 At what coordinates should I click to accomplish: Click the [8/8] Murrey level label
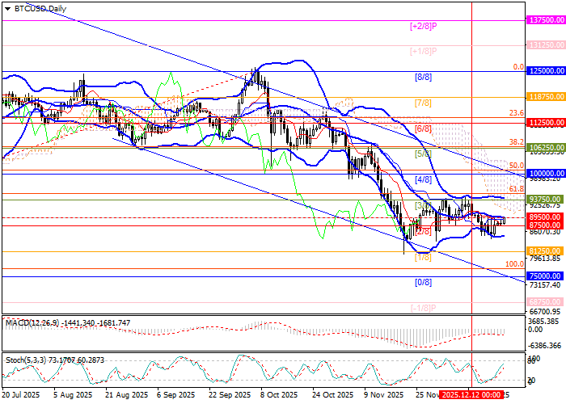pos(422,78)
